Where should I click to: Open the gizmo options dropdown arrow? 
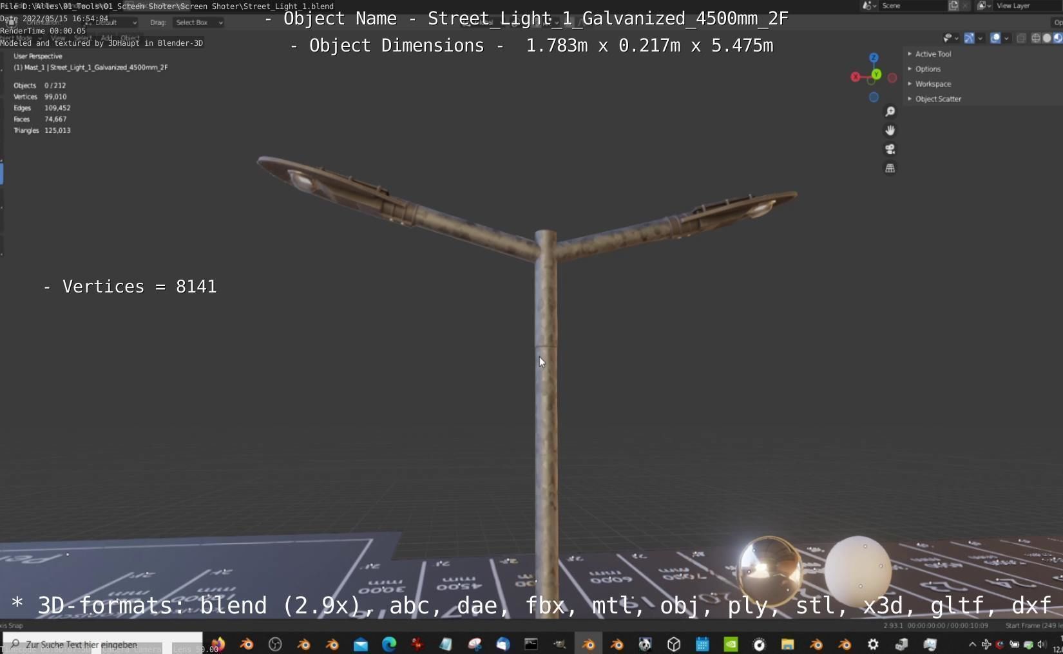(x=981, y=38)
